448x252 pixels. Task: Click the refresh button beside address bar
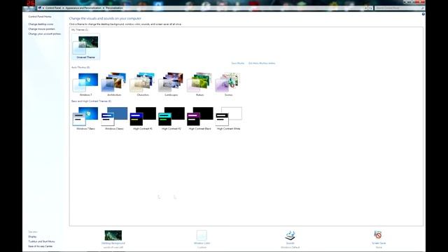pos(370,8)
